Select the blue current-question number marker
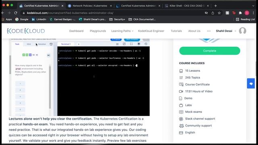This screenshot has width=258, height=145. (x=30, y=55)
